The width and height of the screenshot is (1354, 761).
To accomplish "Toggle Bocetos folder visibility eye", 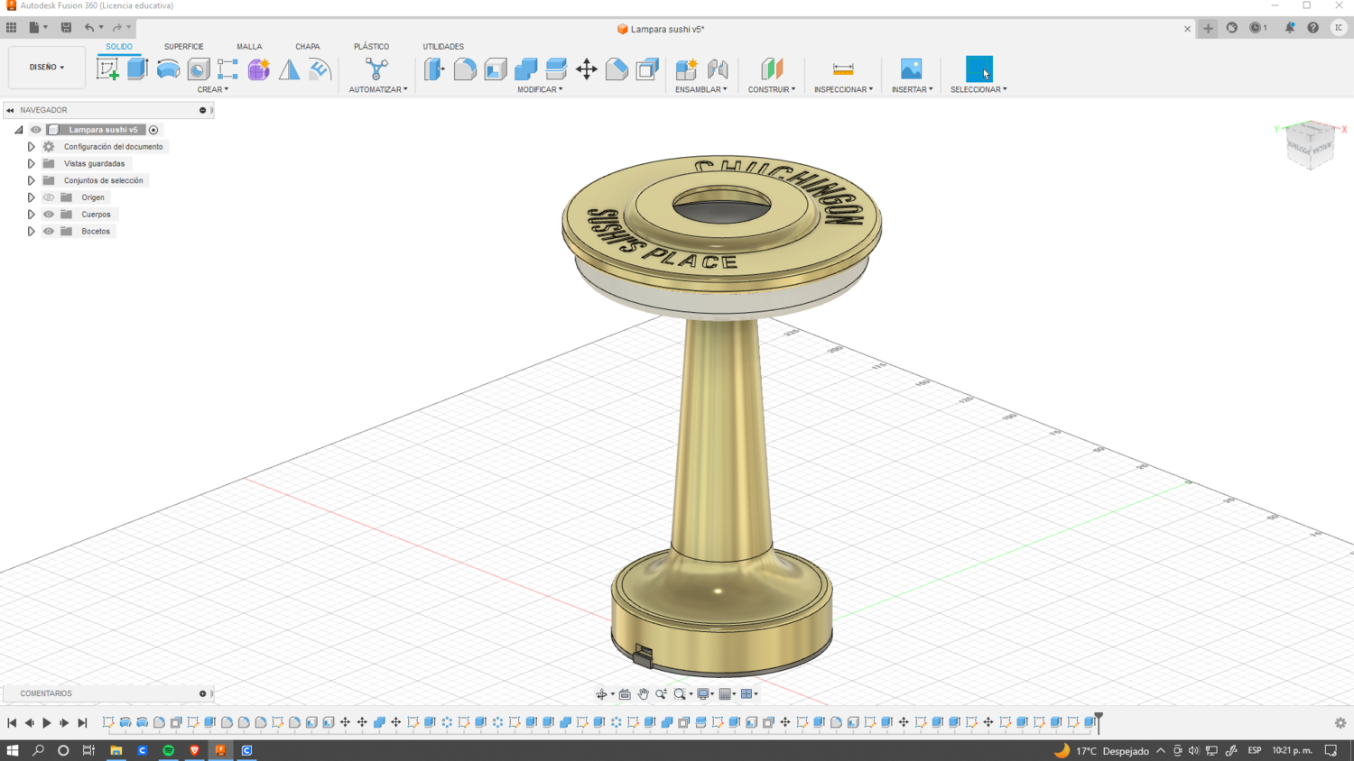I will click(49, 232).
